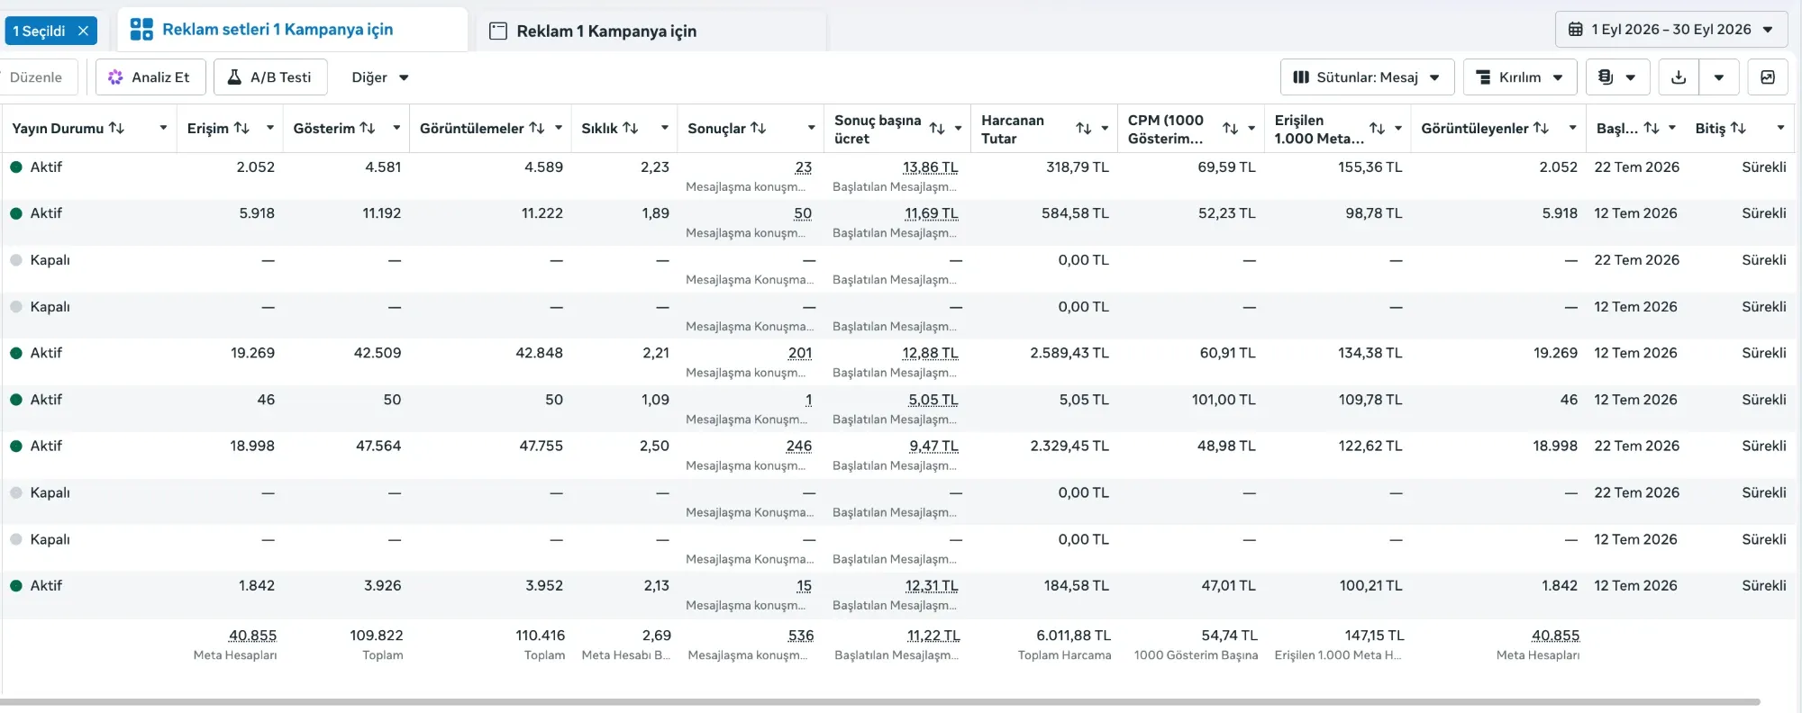This screenshot has height=713, width=1802.
Task: Select total spend 6.011,88 TL
Action: (1074, 636)
